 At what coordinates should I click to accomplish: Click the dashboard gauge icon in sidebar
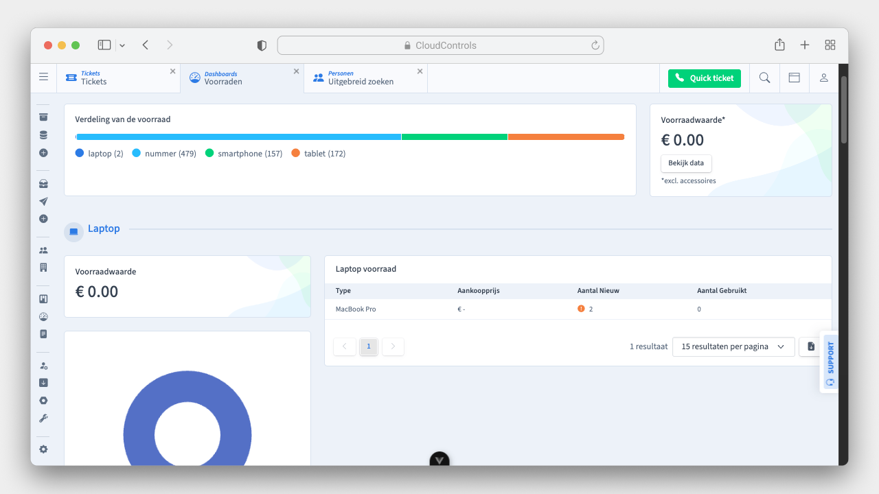click(43, 317)
